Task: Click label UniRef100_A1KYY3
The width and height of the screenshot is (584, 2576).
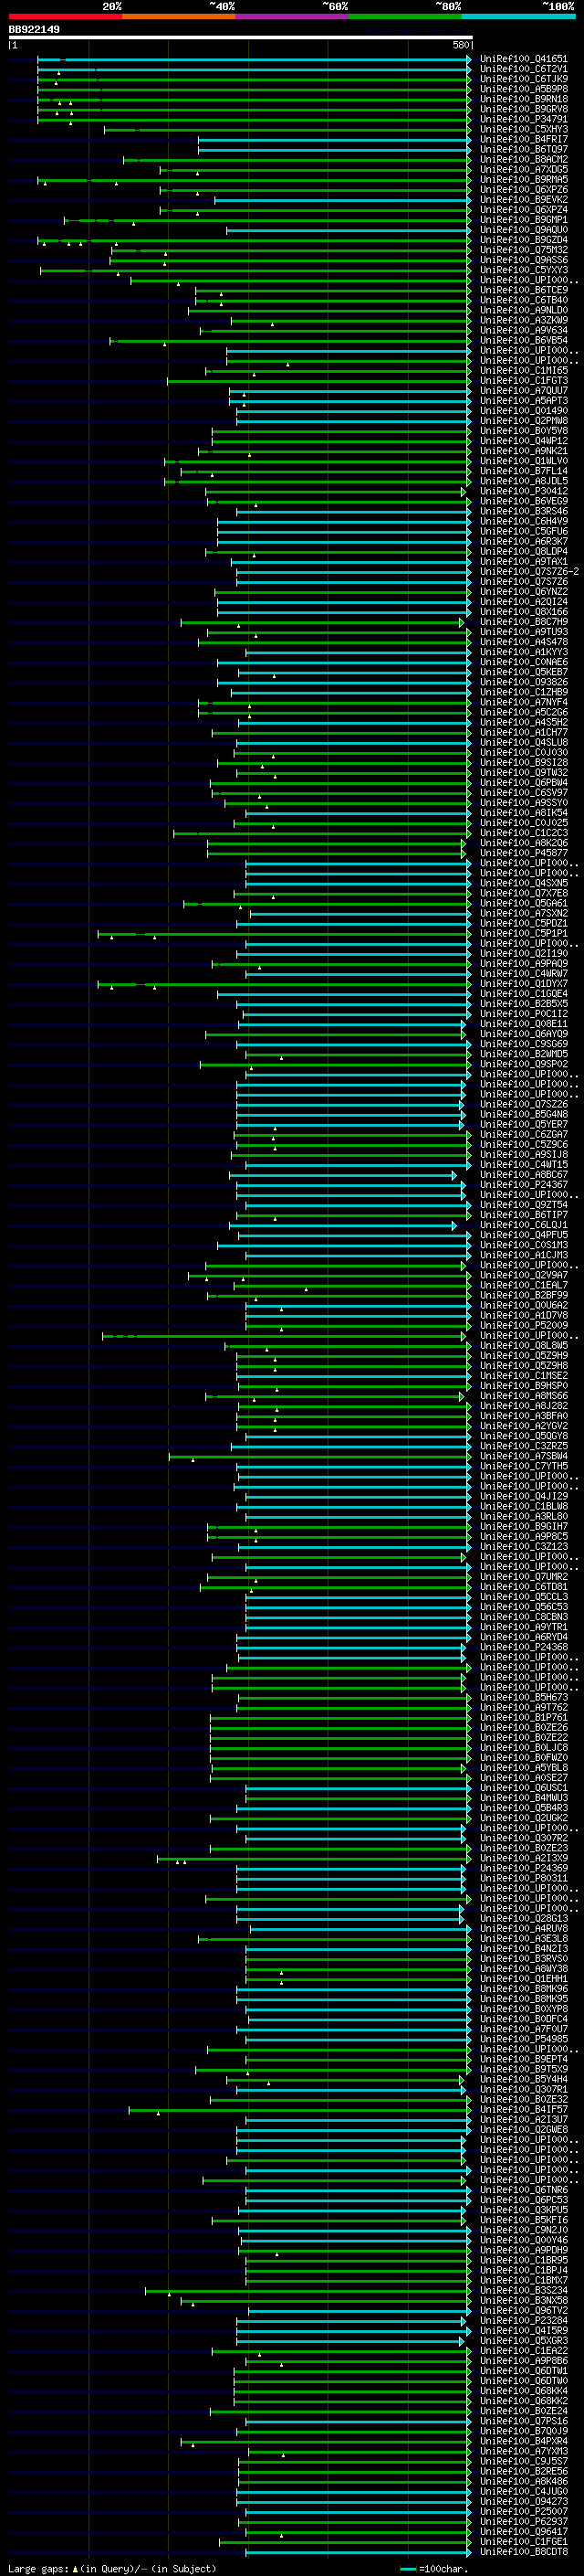Action: pos(523,652)
